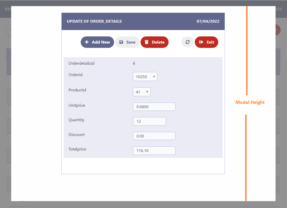Image resolution: width=287 pixels, height=208 pixels.
Task: Click the Quantity field label
Action: pyautogui.click(x=76, y=120)
